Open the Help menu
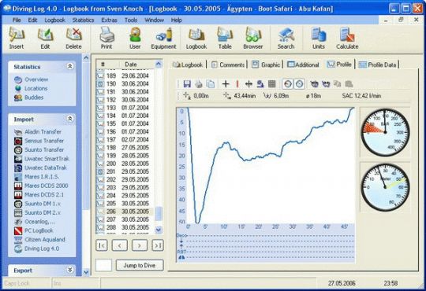Screen dimensions: 426x291 coord(177,20)
